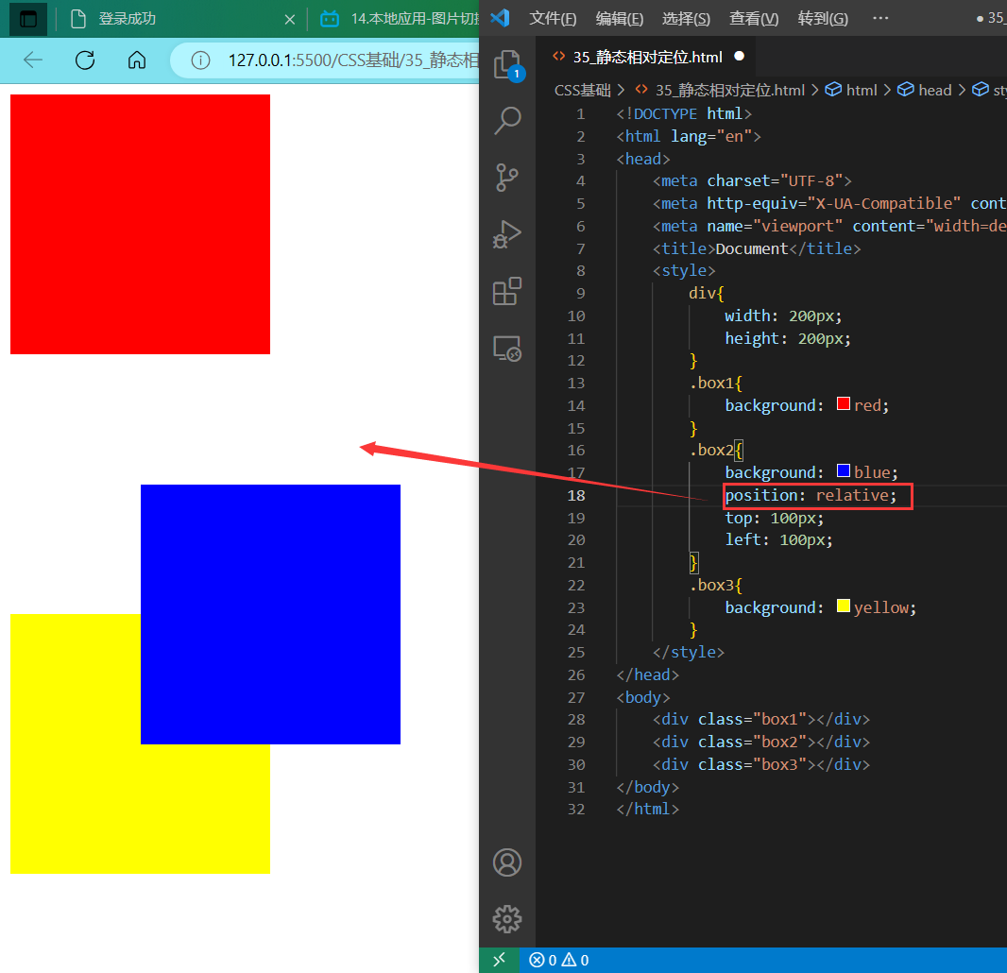Click line number 18 in the gutter
Viewport: 1007px width, 973px height.
tap(576, 495)
